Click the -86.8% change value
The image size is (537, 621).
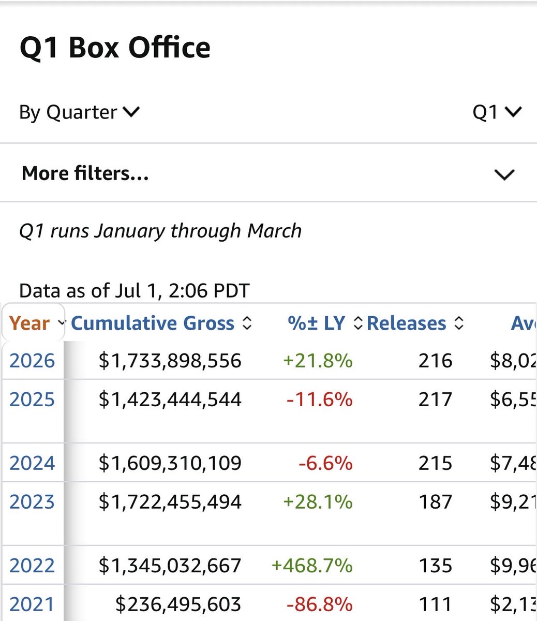point(319,604)
